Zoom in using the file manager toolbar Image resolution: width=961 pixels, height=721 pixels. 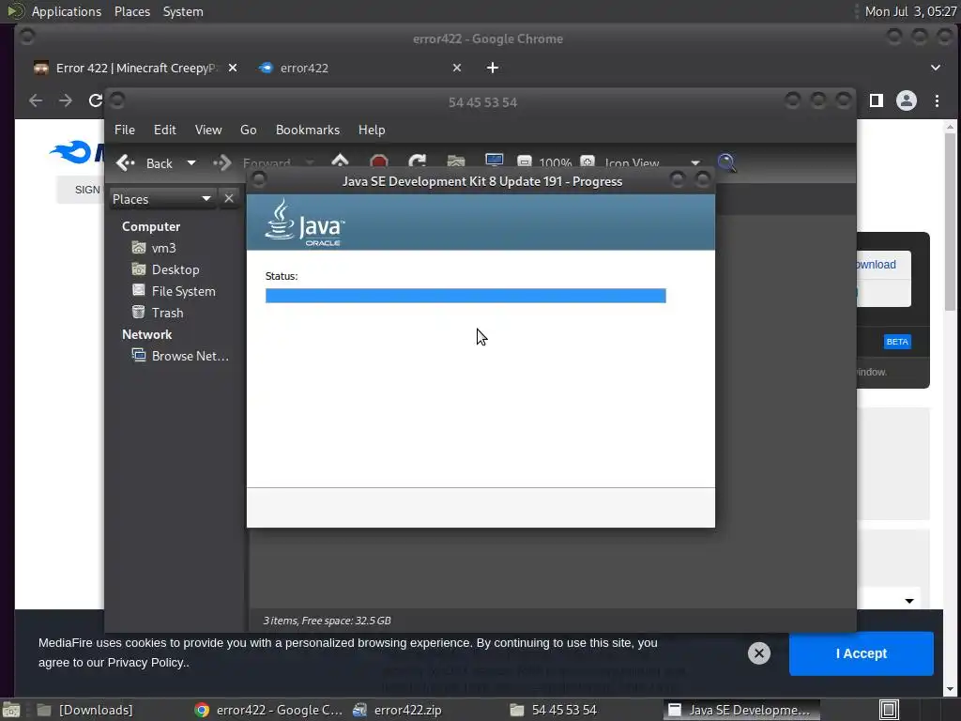point(587,162)
